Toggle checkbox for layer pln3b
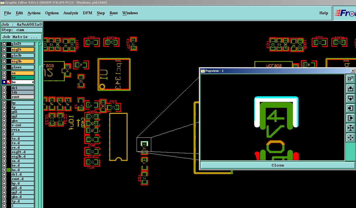Viewport: 356px width, 208px height. pos(4,55)
